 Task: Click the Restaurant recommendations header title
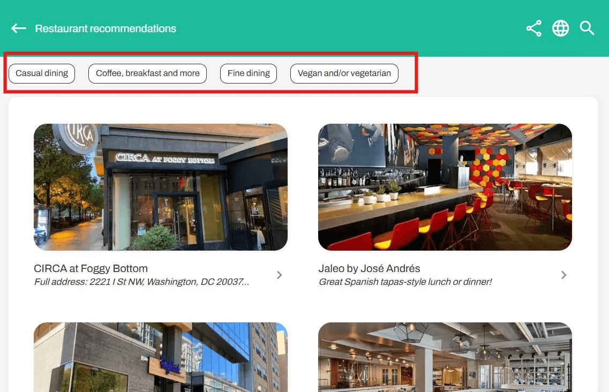click(x=106, y=28)
